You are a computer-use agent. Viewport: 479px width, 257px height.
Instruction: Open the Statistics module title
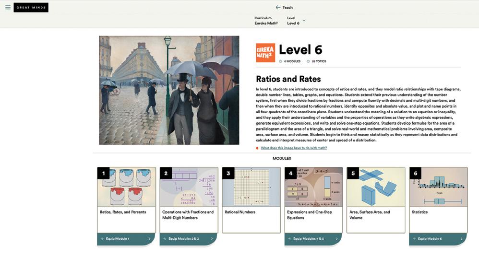[419, 212]
